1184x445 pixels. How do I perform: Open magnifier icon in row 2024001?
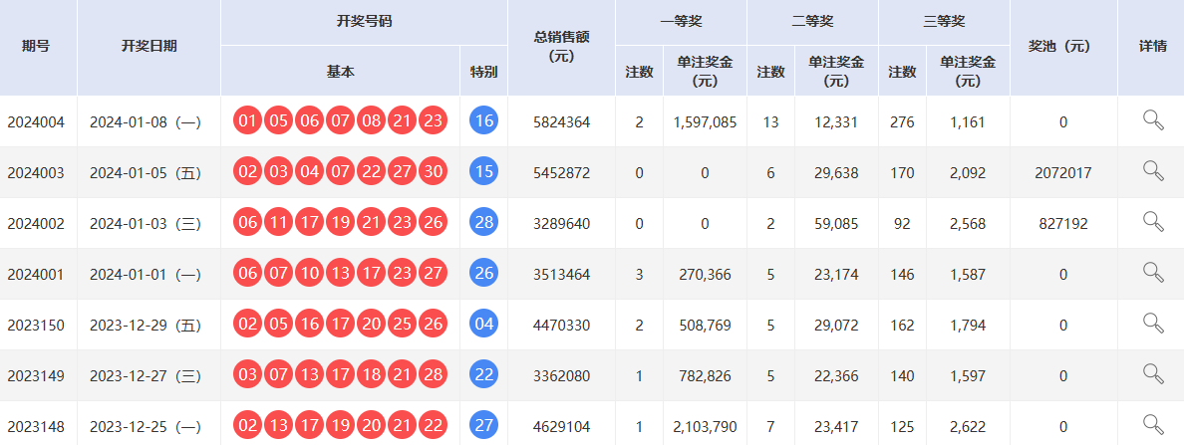click(x=1153, y=273)
